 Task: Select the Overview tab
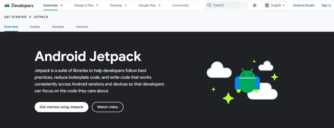click(x=11, y=27)
